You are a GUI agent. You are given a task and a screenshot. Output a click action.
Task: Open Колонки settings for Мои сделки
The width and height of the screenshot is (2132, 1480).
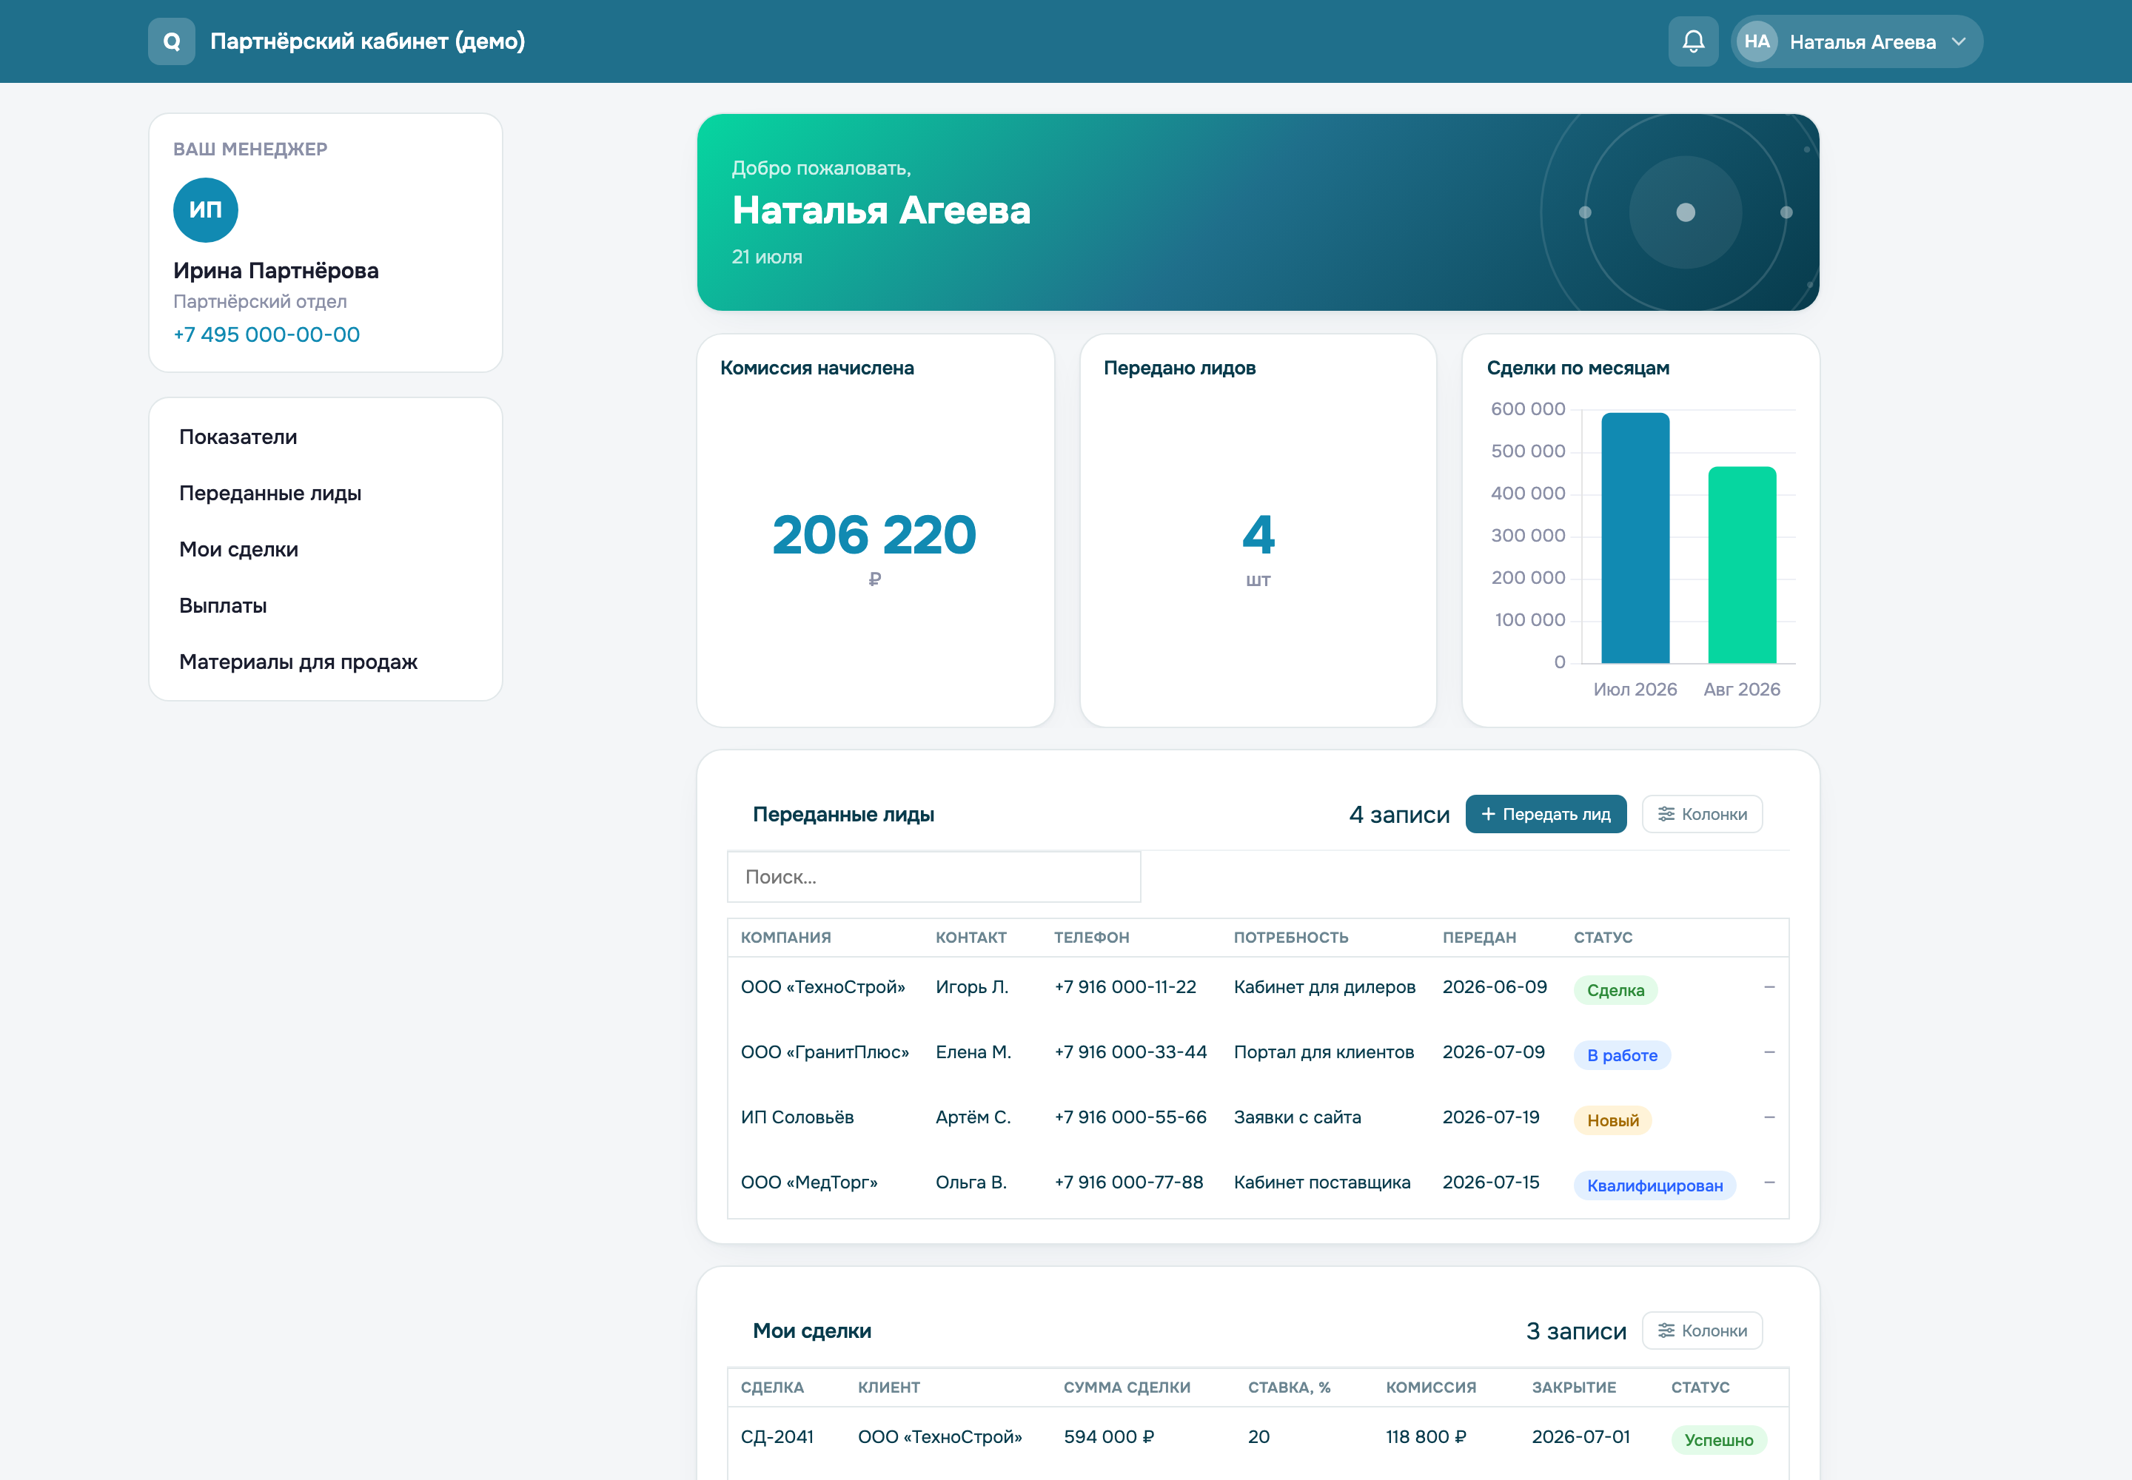(1703, 1331)
